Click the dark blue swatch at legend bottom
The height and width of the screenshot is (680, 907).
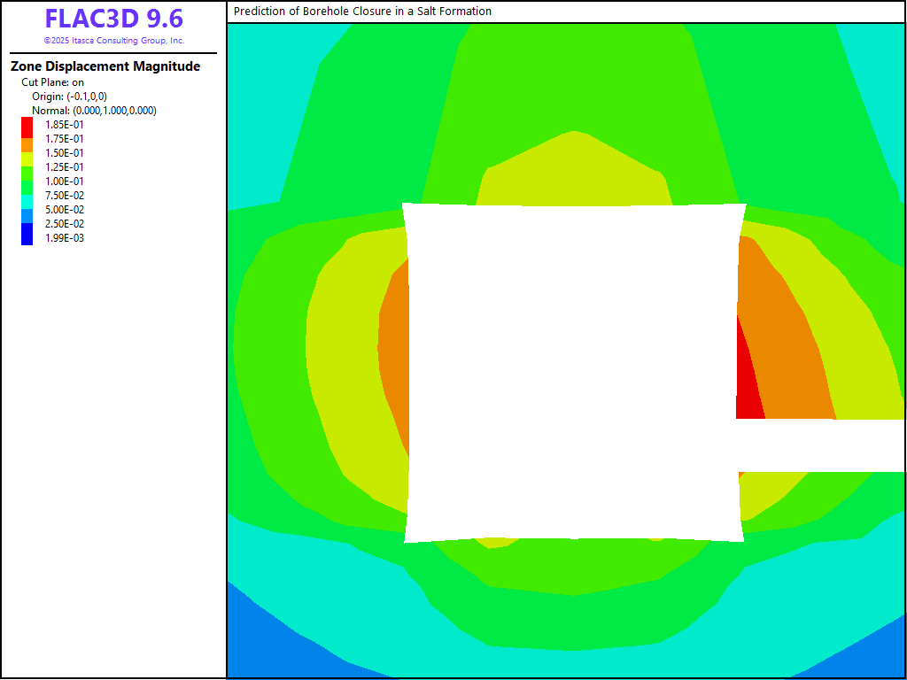point(27,236)
